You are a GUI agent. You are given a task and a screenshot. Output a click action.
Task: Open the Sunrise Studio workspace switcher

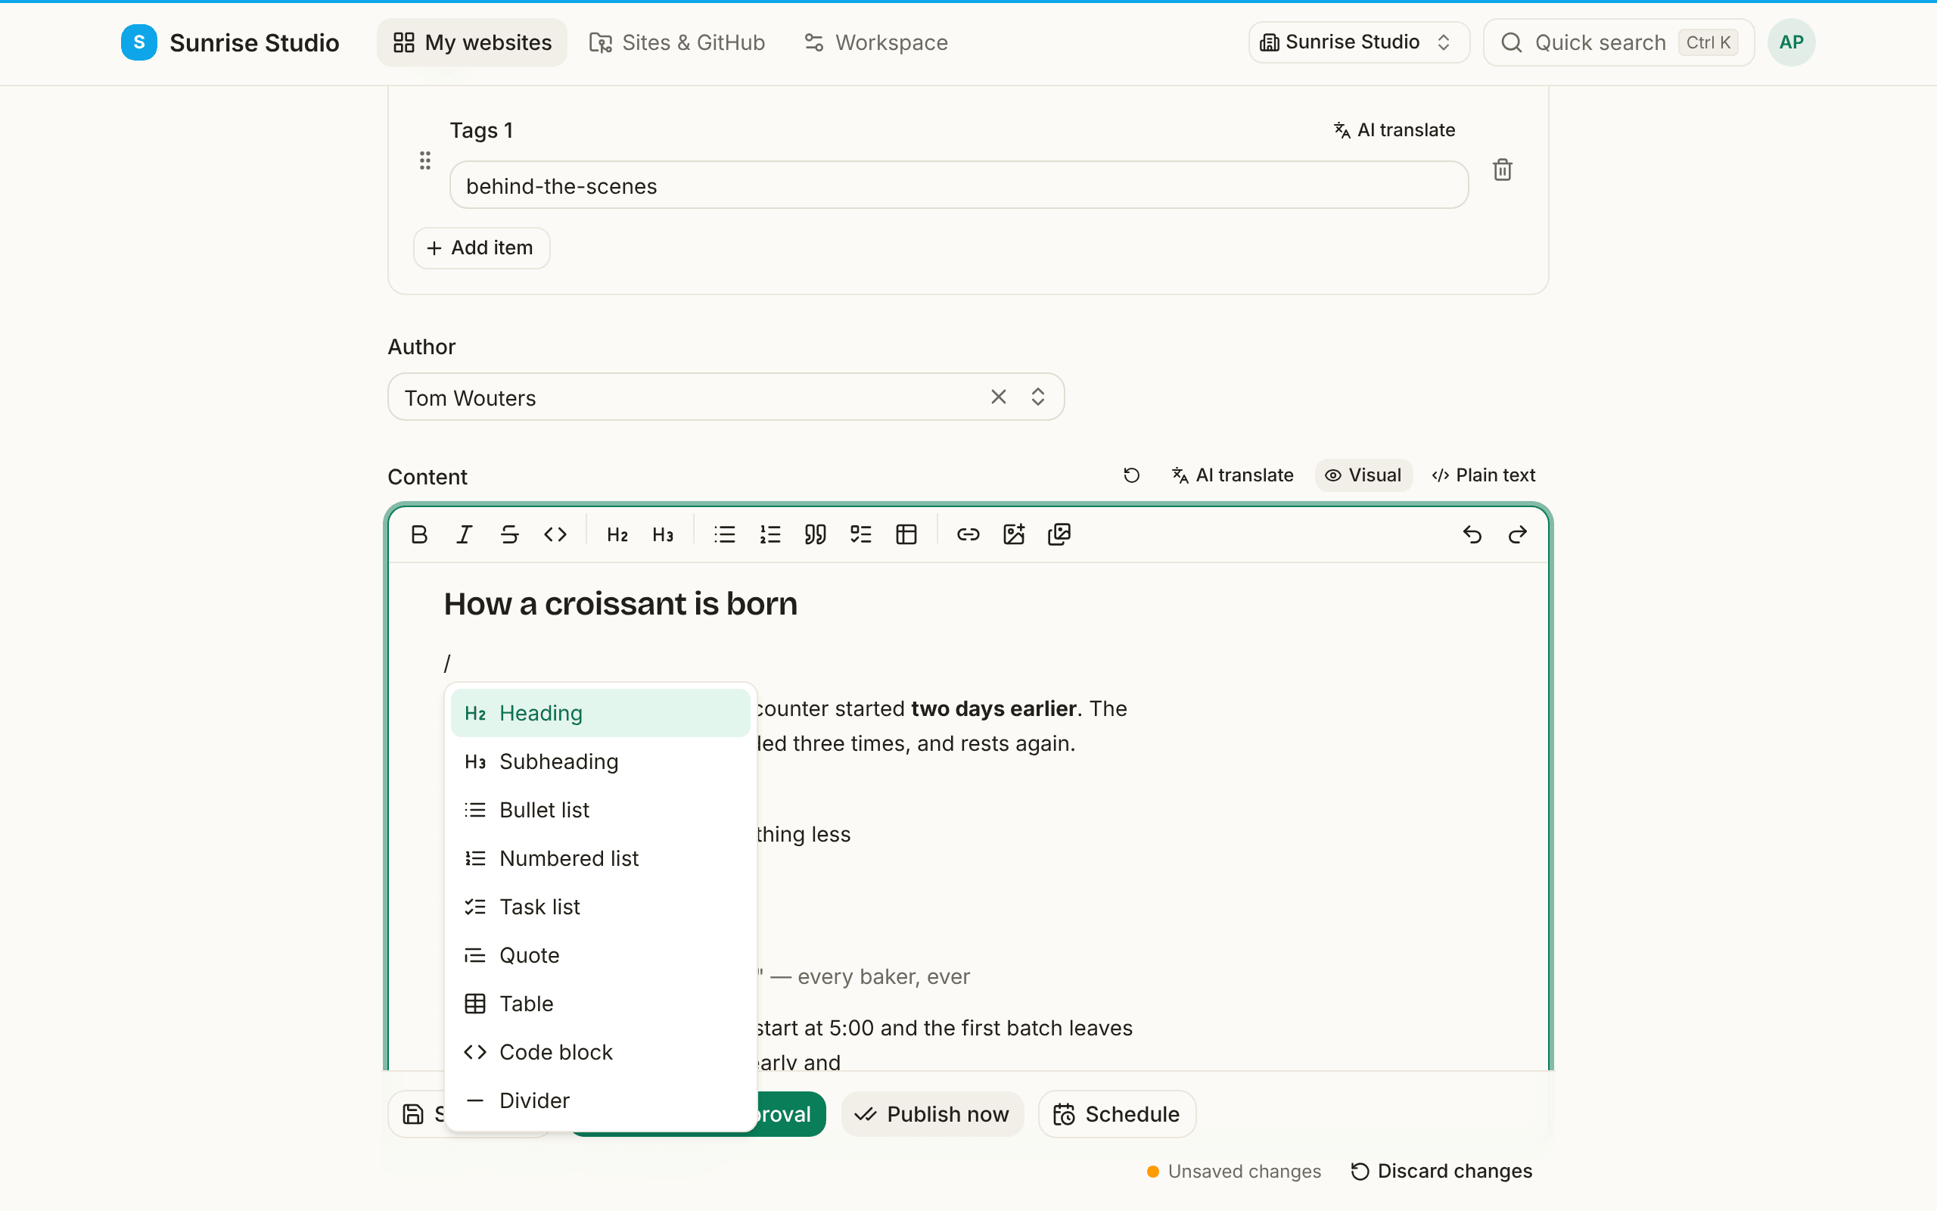point(1358,42)
